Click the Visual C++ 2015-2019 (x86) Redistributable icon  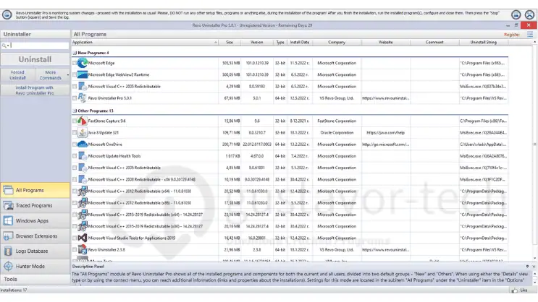(83, 226)
